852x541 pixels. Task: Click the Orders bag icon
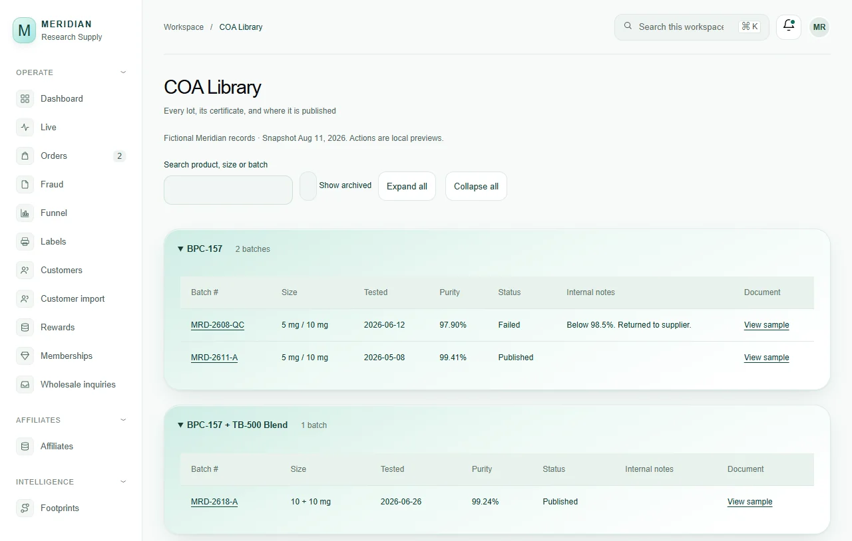tap(25, 156)
